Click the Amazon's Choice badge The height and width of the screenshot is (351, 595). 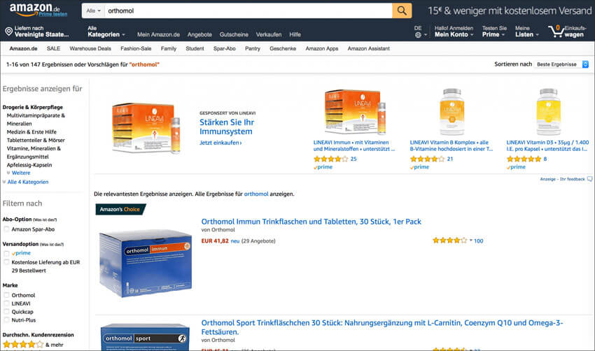tap(120, 209)
